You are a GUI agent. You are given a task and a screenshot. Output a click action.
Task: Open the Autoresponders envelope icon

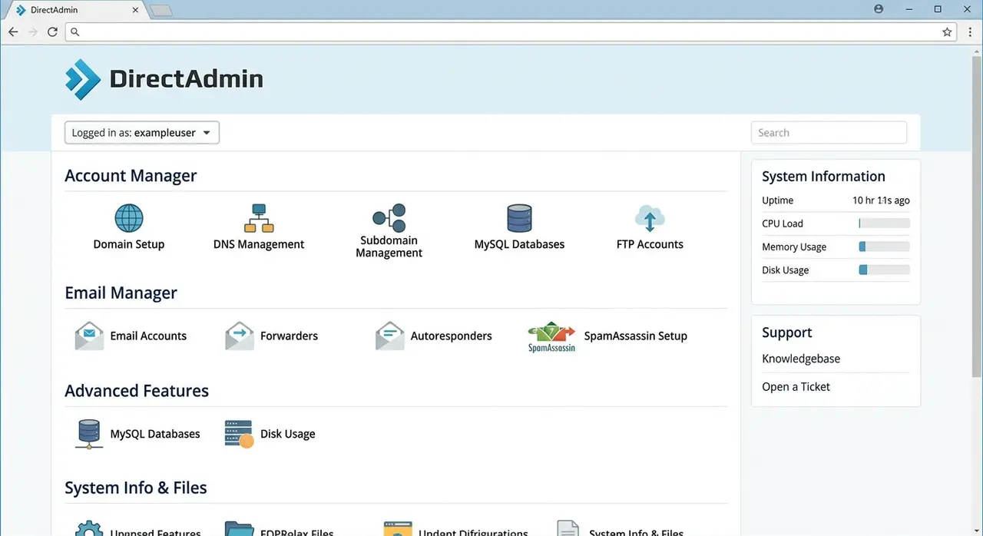click(390, 336)
